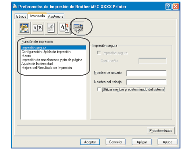190x150 pixels.
Task: Select the Duplex A|B icon
Action: (x=38, y=28)
